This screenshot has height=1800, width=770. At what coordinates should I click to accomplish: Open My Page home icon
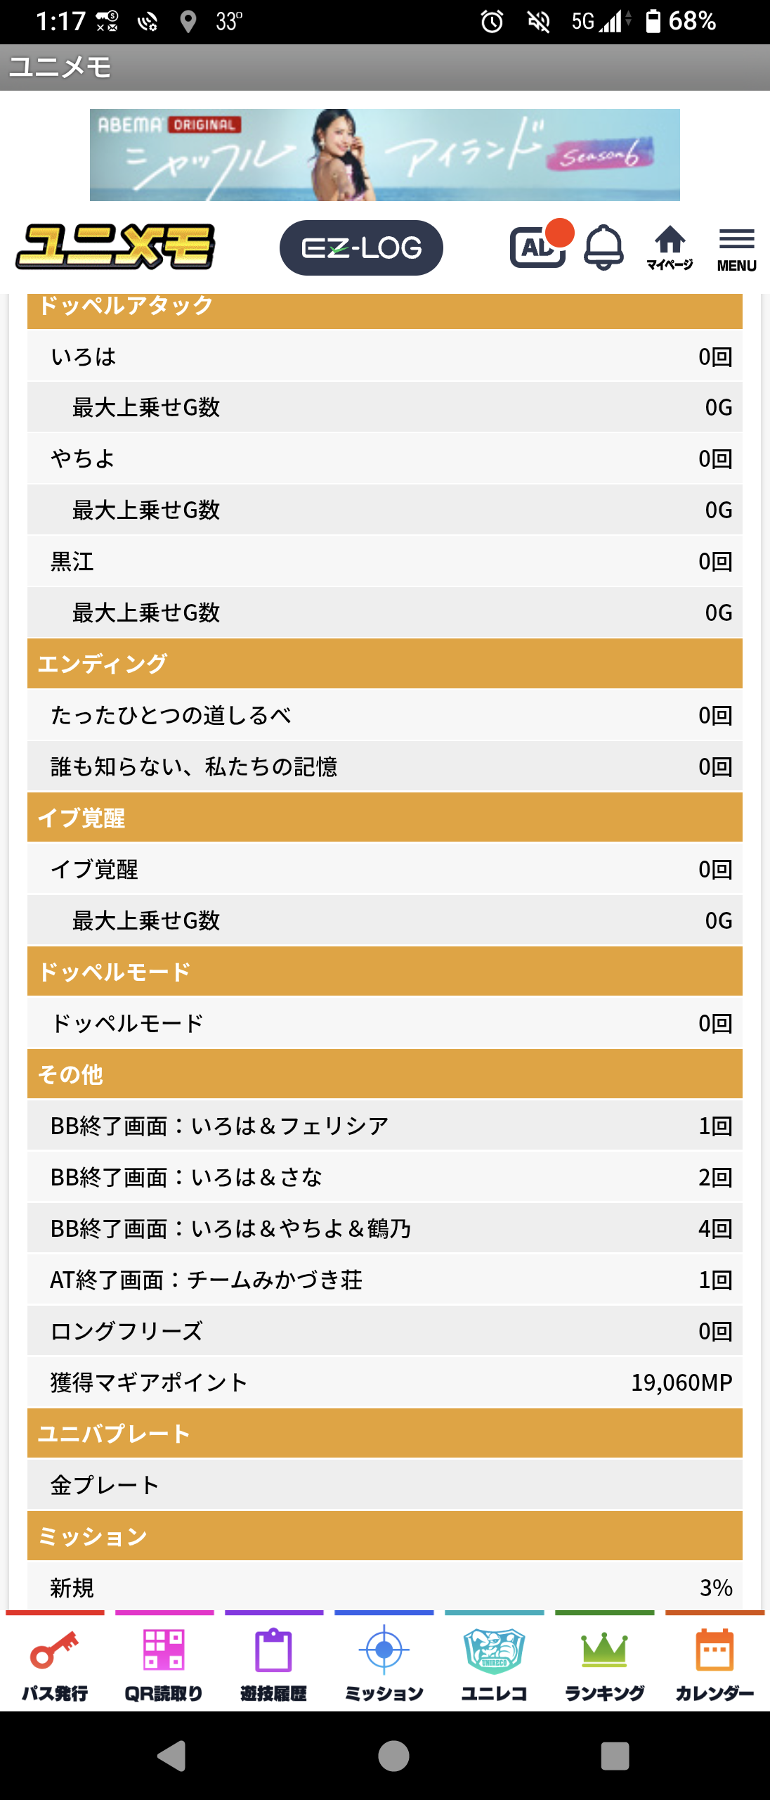pos(670,247)
